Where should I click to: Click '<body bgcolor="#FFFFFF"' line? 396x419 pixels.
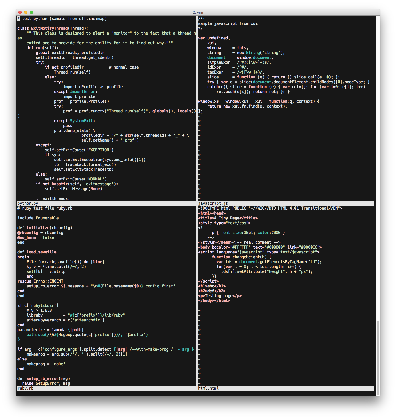click(x=260, y=247)
